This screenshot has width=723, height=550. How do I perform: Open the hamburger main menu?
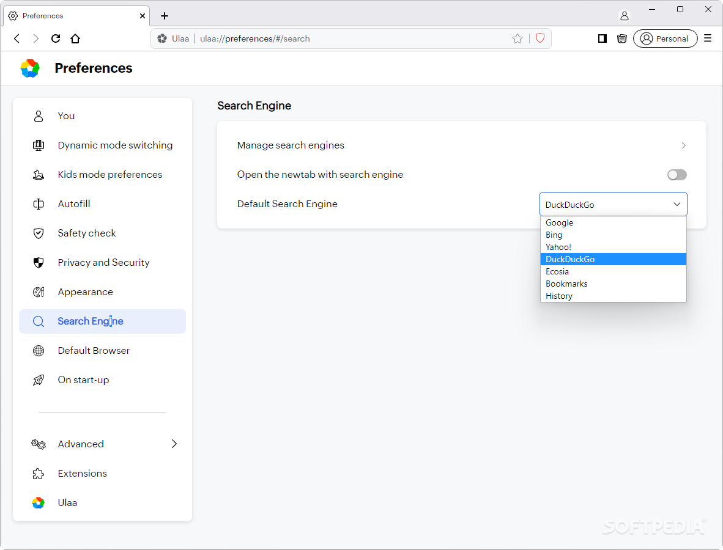[708, 38]
